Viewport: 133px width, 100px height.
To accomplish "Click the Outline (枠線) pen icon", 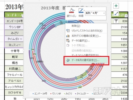I will pos(81,11).
